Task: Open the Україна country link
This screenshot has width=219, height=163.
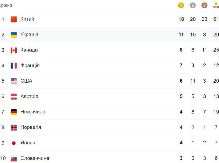Action: tap(29, 34)
